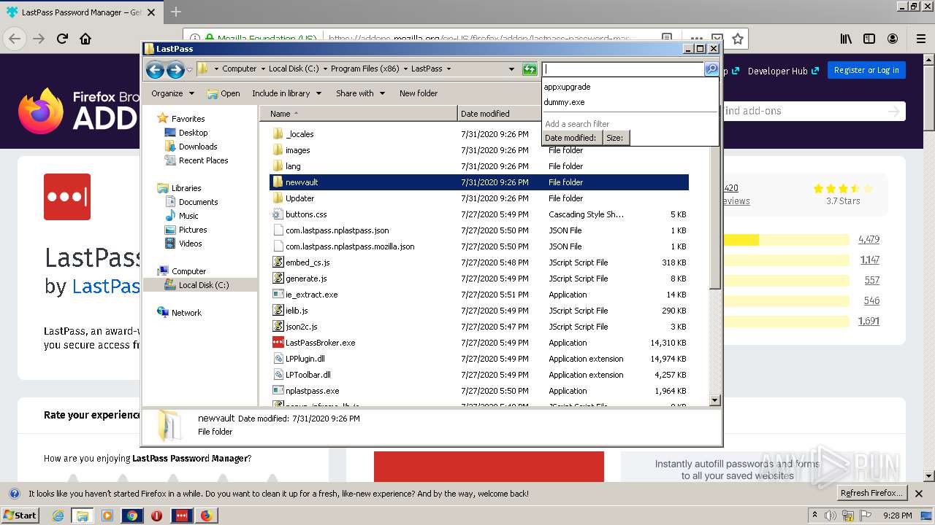935x525 pixels.
Task: Open a new Firefox tab
Action: [x=176, y=12]
